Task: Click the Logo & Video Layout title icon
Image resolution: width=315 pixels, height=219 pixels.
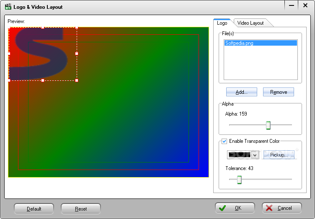Action: 8,7
